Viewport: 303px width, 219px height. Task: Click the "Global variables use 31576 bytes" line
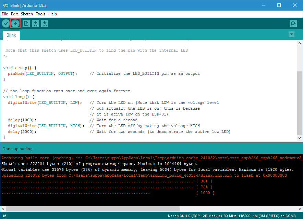(147, 169)
